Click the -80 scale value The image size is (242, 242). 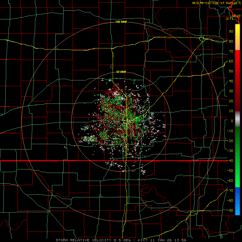(x=230, y=201)
